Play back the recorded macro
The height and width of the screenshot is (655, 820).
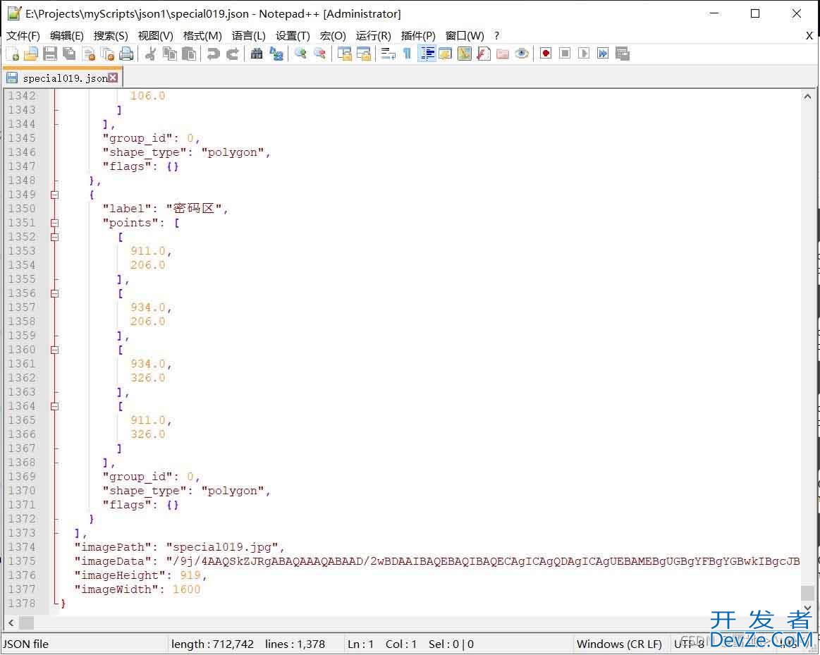584,54
